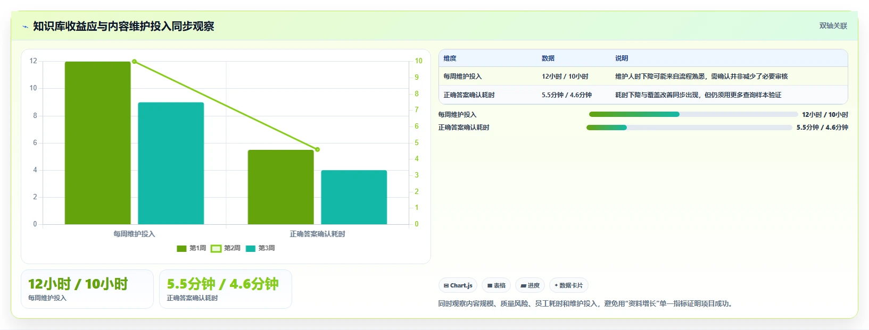Click the 5.5分钟 / 4.6分钟 value beside progress bar
The width and height of the screenshot is (869, 330).
[822, 128]
